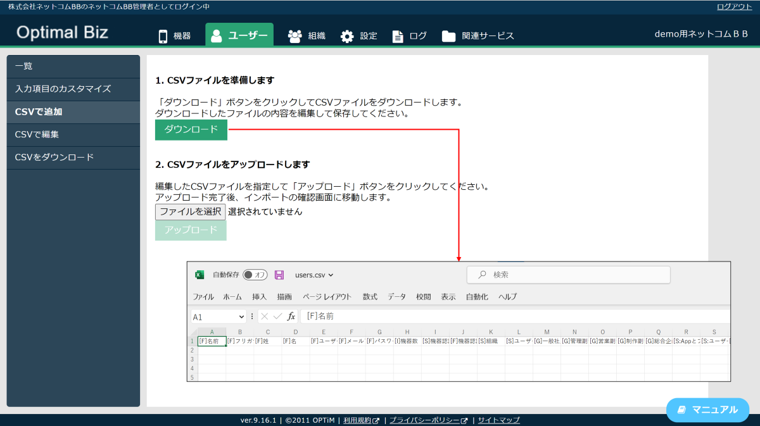Open the 関連サービス folder section
Screen dimensions: 760x426
tap(478, 36)
